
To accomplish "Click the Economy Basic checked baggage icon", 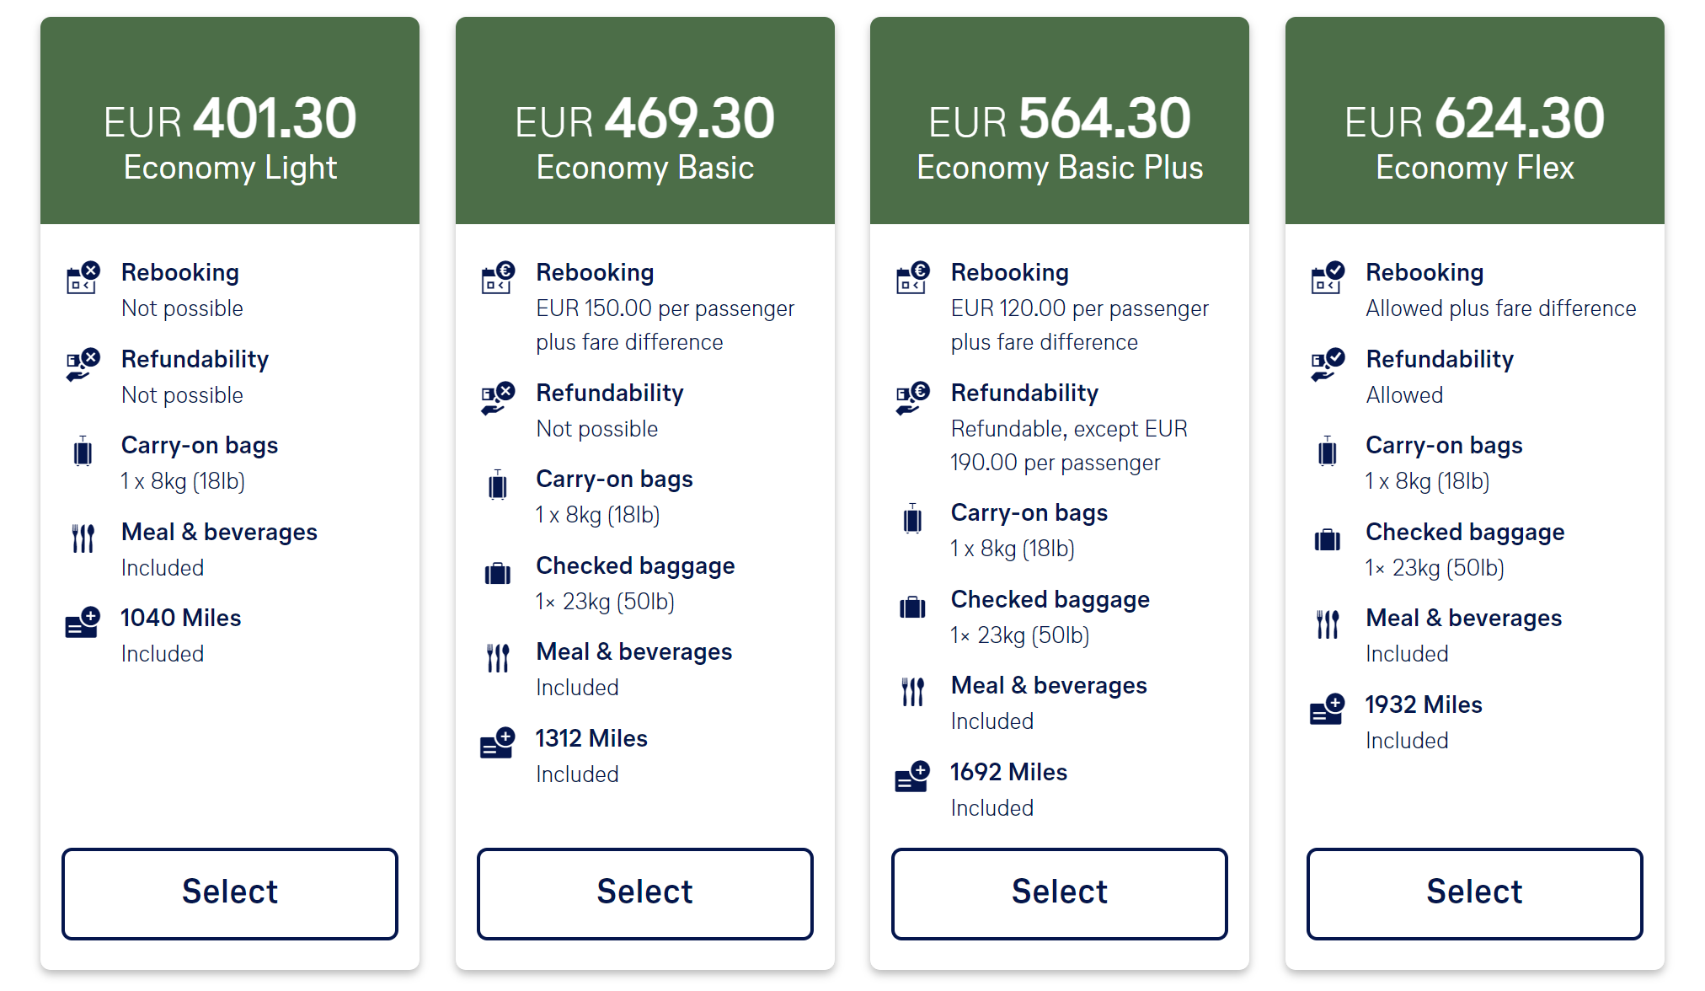I will click(498, 573).
